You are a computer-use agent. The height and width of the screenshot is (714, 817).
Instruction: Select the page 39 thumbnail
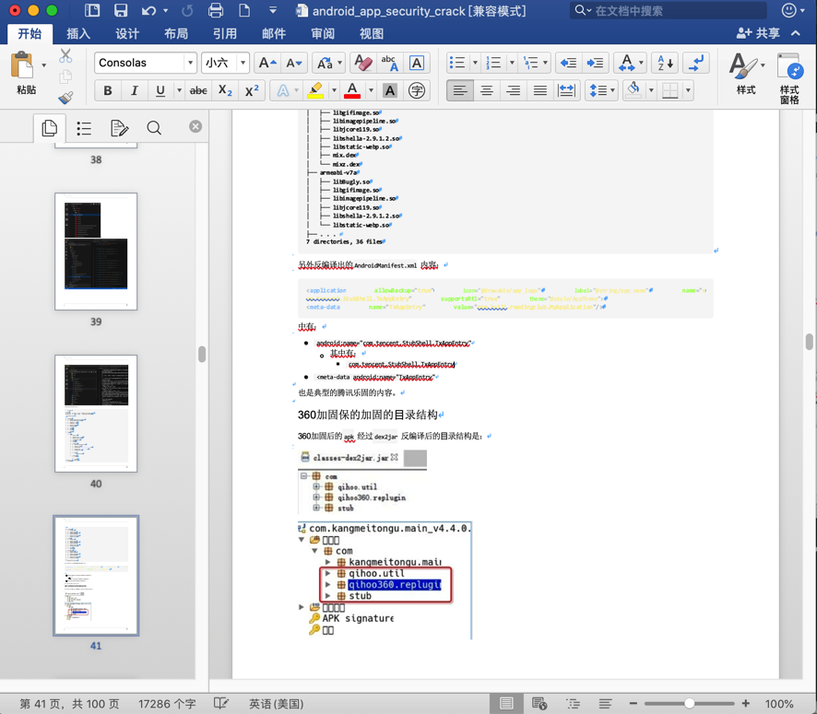(x=96, y=252)
